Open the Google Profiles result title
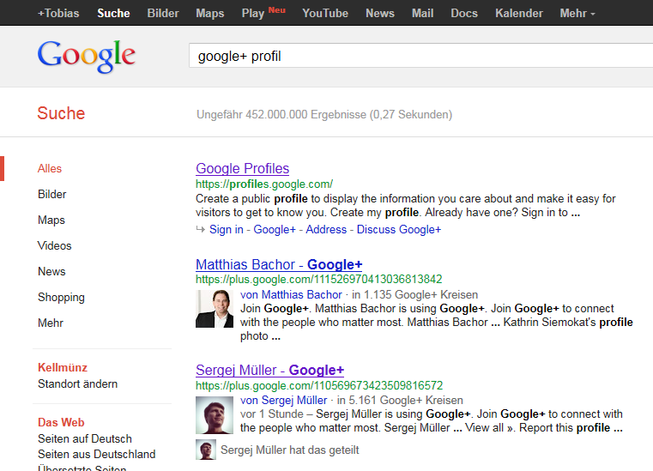This screenshot has width=653, height=471. [x=242, y=169]
